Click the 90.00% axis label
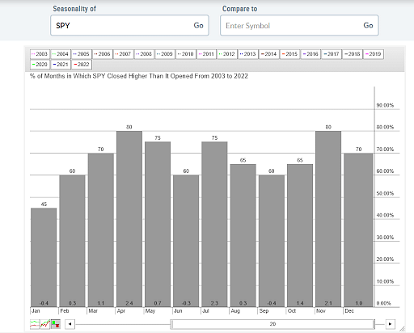Screen dimensions: 414x333 pyautogui.click(x=385, y=105)
